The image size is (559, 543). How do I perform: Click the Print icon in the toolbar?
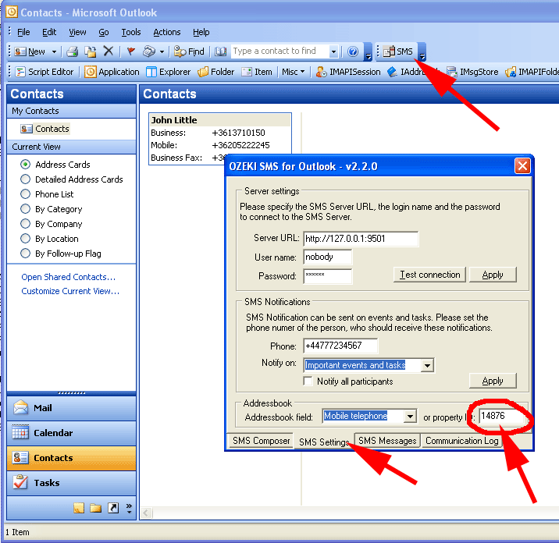pos(73,52)
